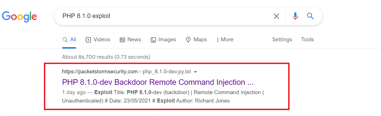Open dropdown arrow next to result URL
Screen dimensions: 381x116
coord(196,72)
